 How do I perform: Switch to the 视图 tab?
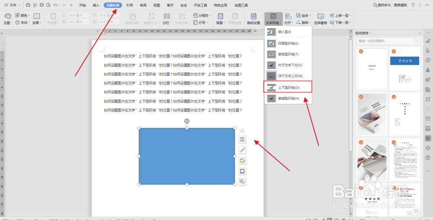pos(157,5)
